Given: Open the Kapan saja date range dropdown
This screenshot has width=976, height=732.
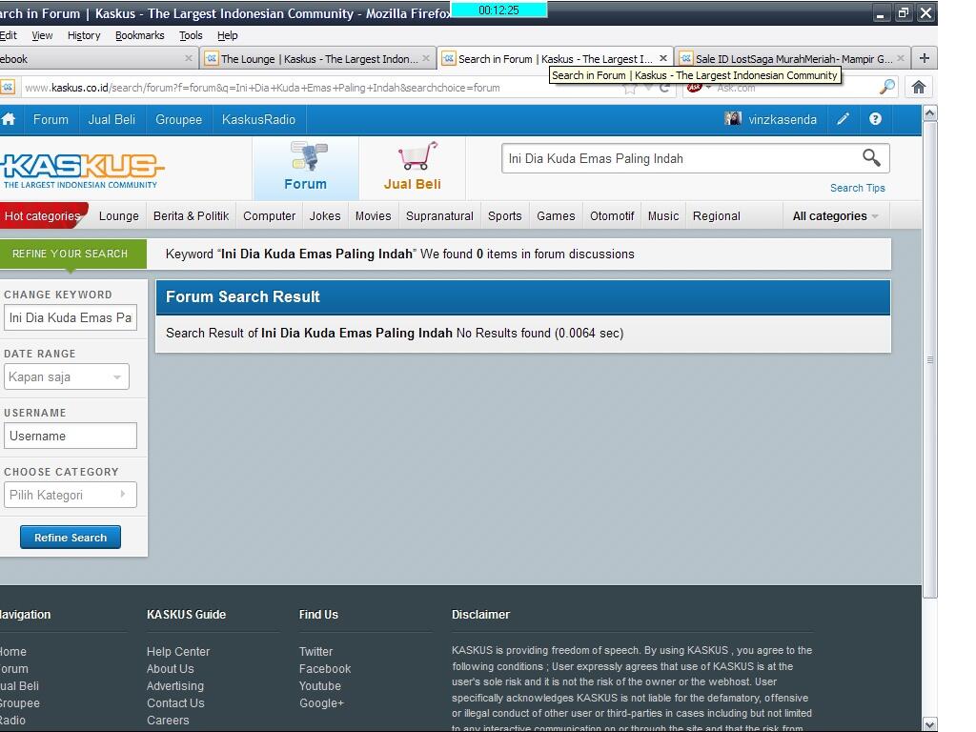Looking at the screenshot, I should 67,376.
